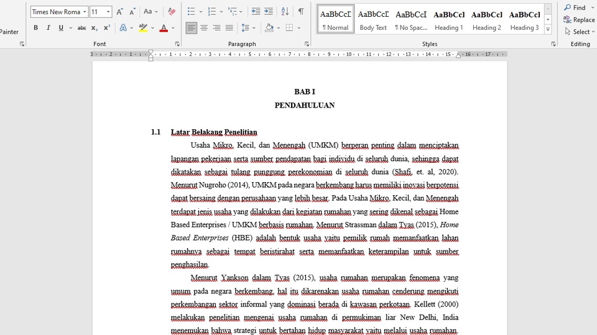Open underline style dropdown arrow
Viewport: 597px width, 335px height.
70,28
